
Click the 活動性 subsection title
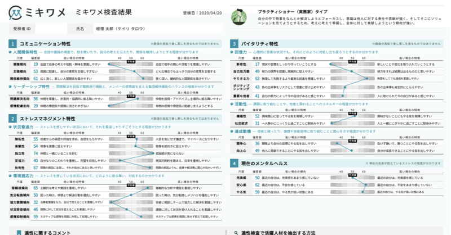(241, 104)
